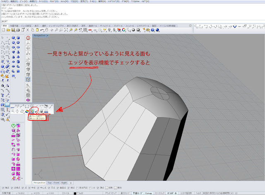Open the 解析(A) menu
265x195 pixels.
pyautogui.click(x=102, y=1)
